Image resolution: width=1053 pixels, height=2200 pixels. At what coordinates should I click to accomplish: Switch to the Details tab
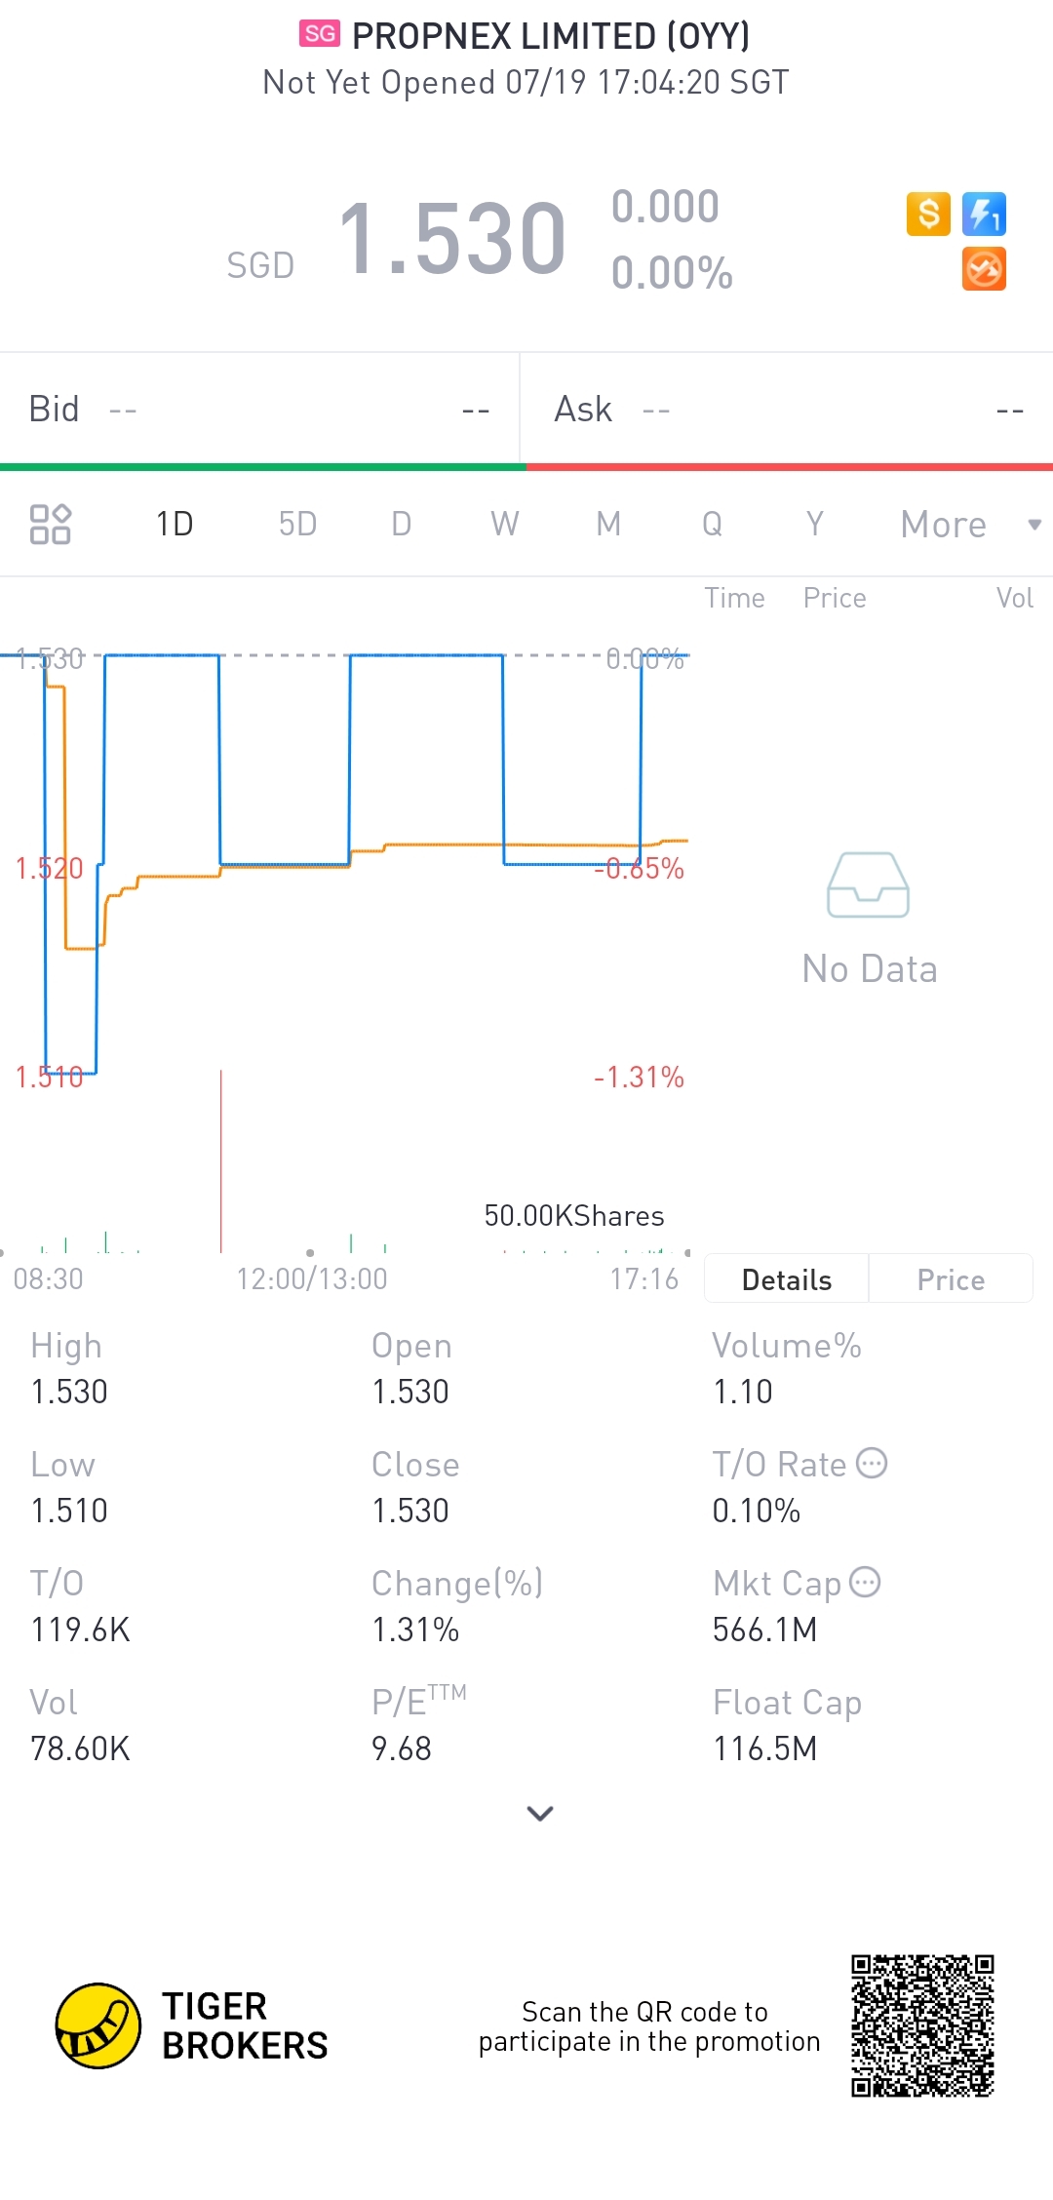click(786, 1279)
